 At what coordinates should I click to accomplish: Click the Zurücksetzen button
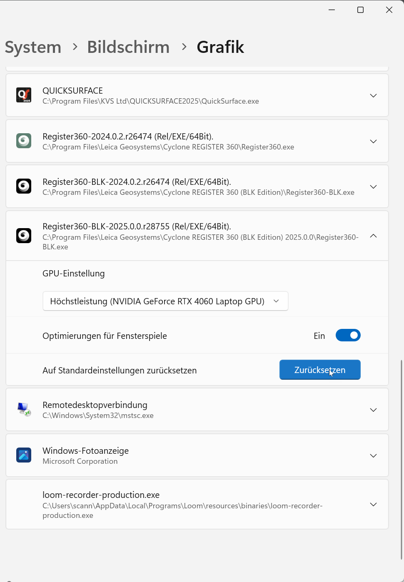pyautogui.click(x=320, y=370)
